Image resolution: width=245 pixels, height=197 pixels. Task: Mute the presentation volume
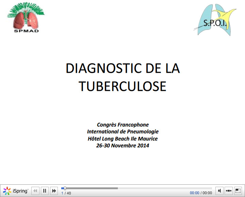click(x=219, y=191)
